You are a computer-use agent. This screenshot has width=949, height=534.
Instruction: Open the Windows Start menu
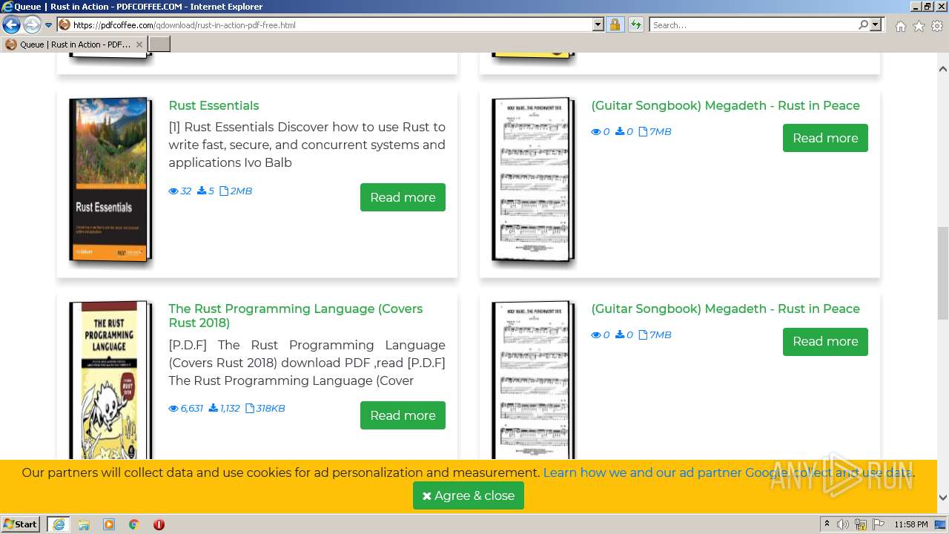pos(21,524)
